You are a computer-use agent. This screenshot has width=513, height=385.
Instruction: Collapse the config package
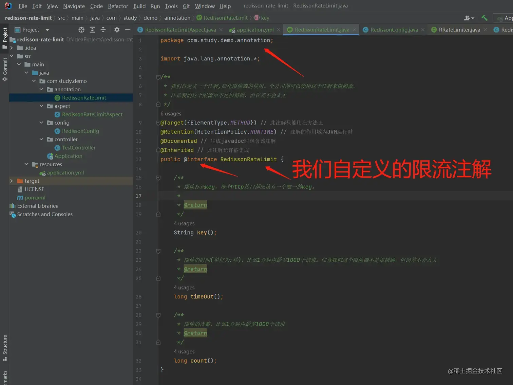click(41, 123)
